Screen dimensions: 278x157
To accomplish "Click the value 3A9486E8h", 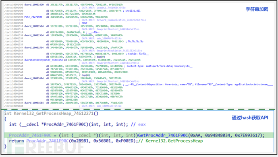I will click(56, 48).
